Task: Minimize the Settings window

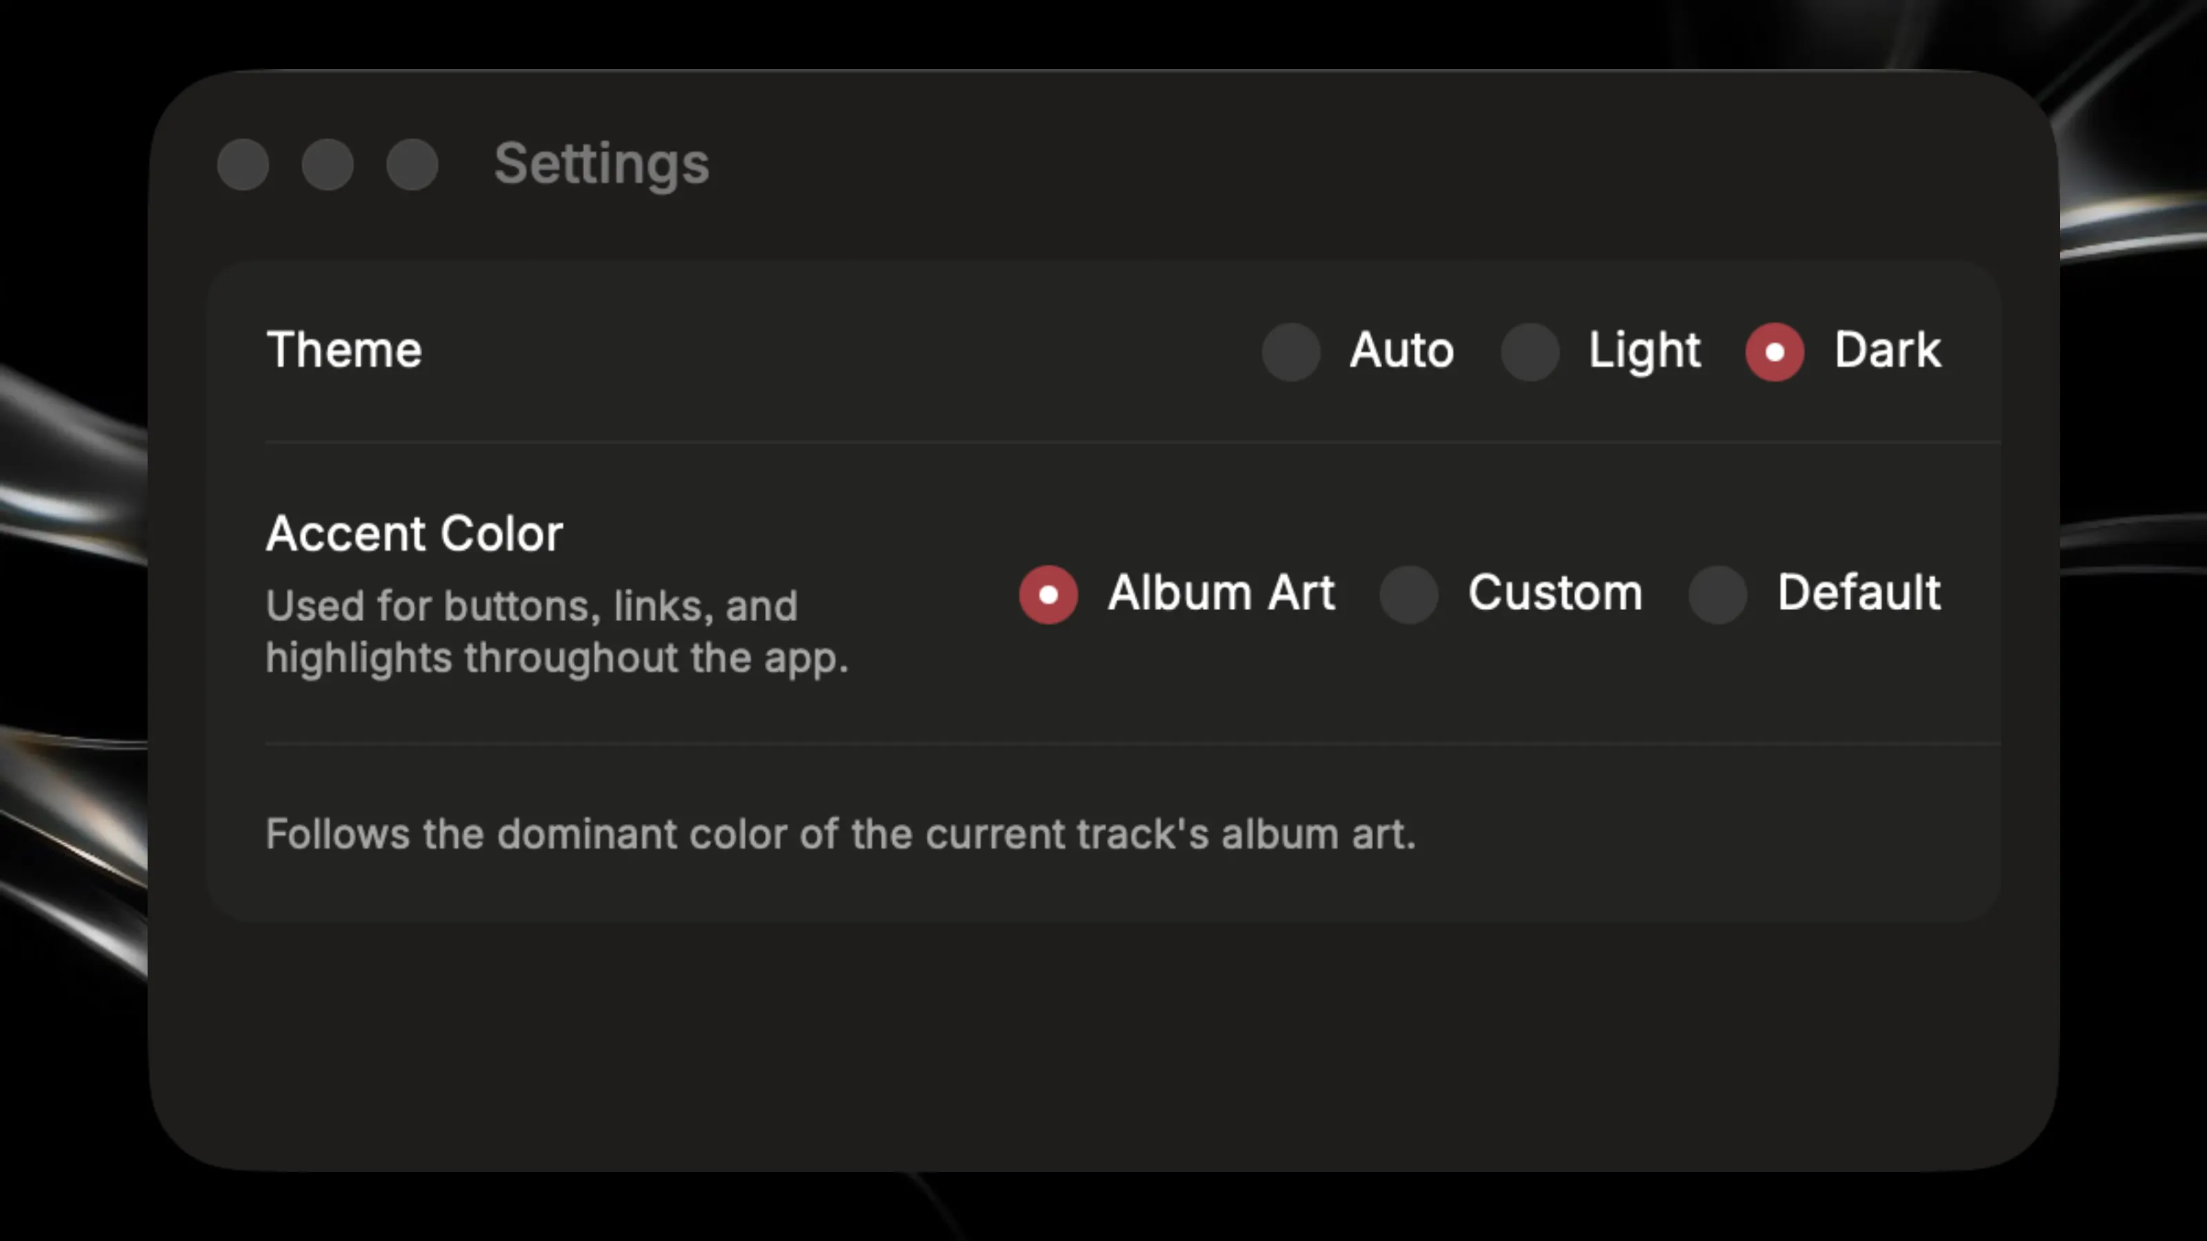Action: tap(328, 165)
